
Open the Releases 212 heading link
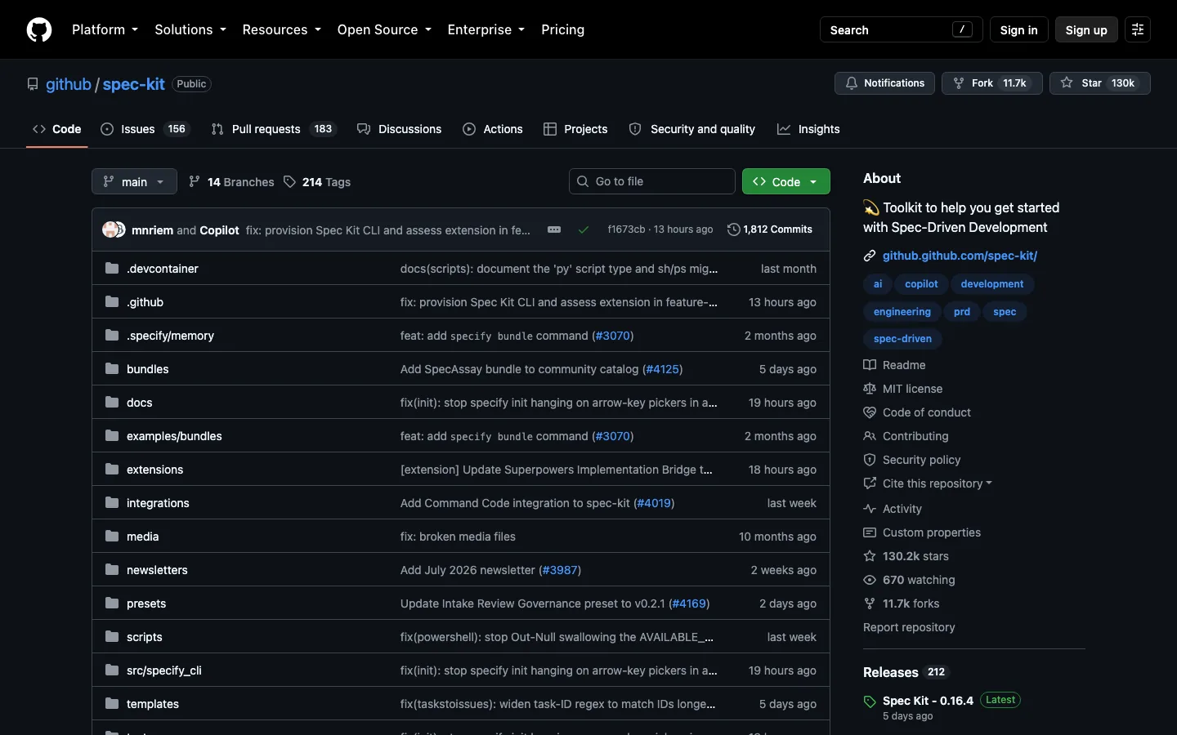tap(905, 672)
